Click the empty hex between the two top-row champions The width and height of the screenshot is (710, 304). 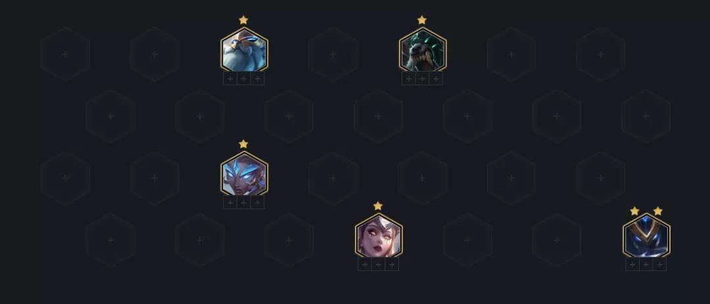(333, 54)
